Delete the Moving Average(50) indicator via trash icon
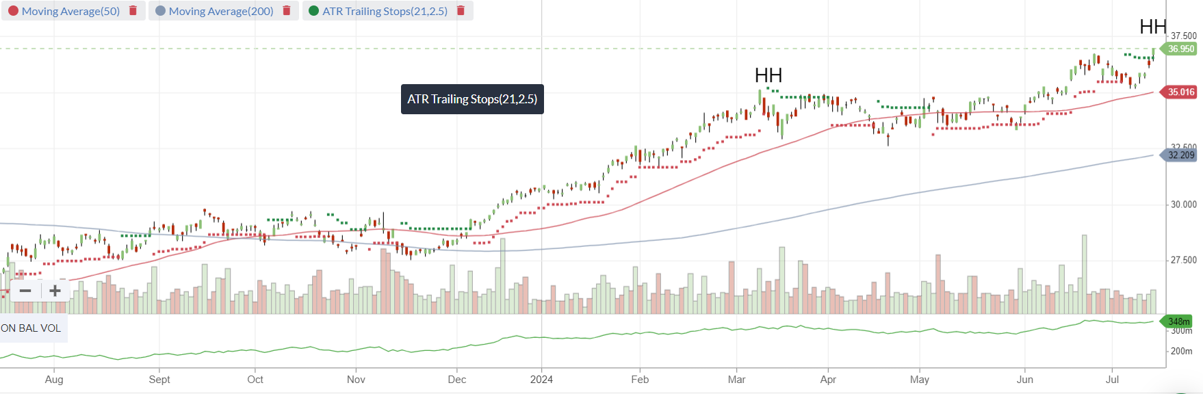The image size is (1203, 394). [x=133, y=11]
